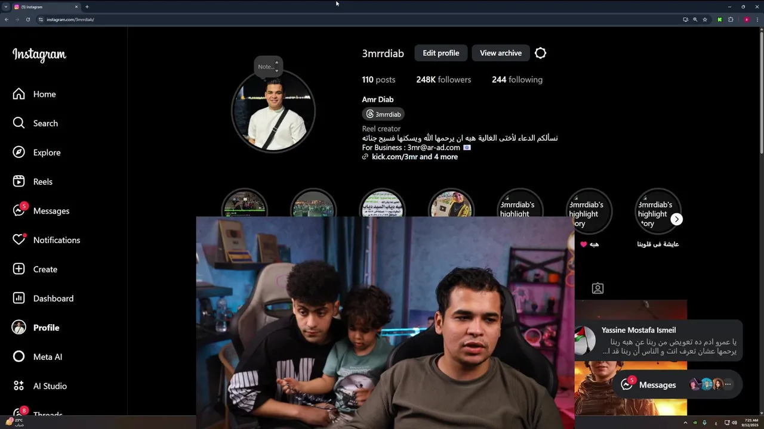
Task: Click the install app icon in address bar
Action: 685,20
